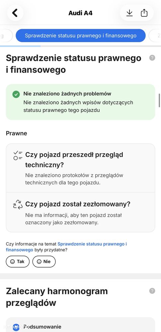The height and width of the screenshot is (332, 161).
Task: Switch to the next tab on the right
Action: [x=155, y=36]
